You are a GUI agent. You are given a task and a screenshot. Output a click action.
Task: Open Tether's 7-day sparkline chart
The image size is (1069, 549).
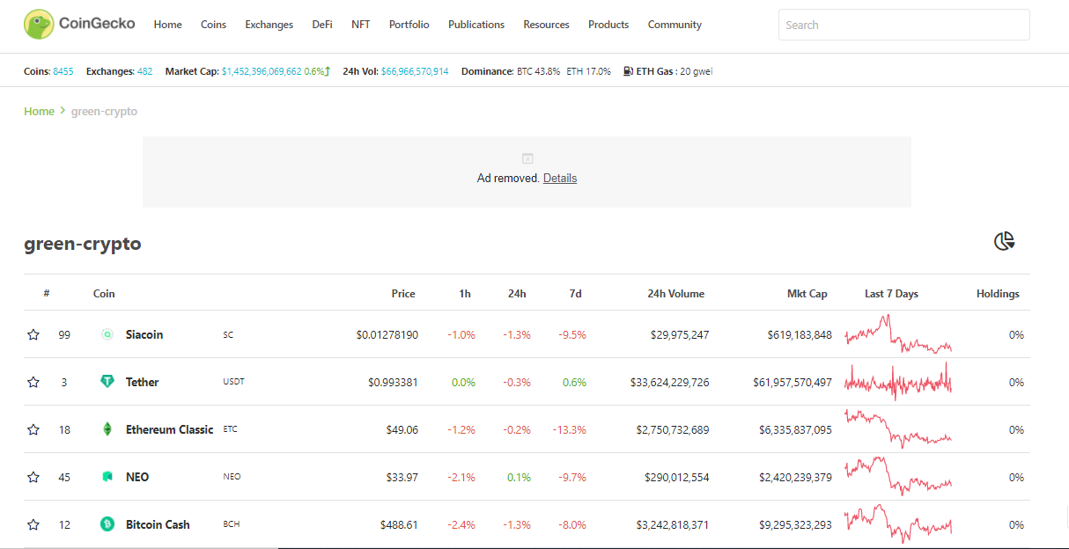[x=898, y=382]
